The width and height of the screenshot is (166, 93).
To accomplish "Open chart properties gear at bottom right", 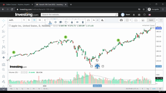I will coord(160,89).
